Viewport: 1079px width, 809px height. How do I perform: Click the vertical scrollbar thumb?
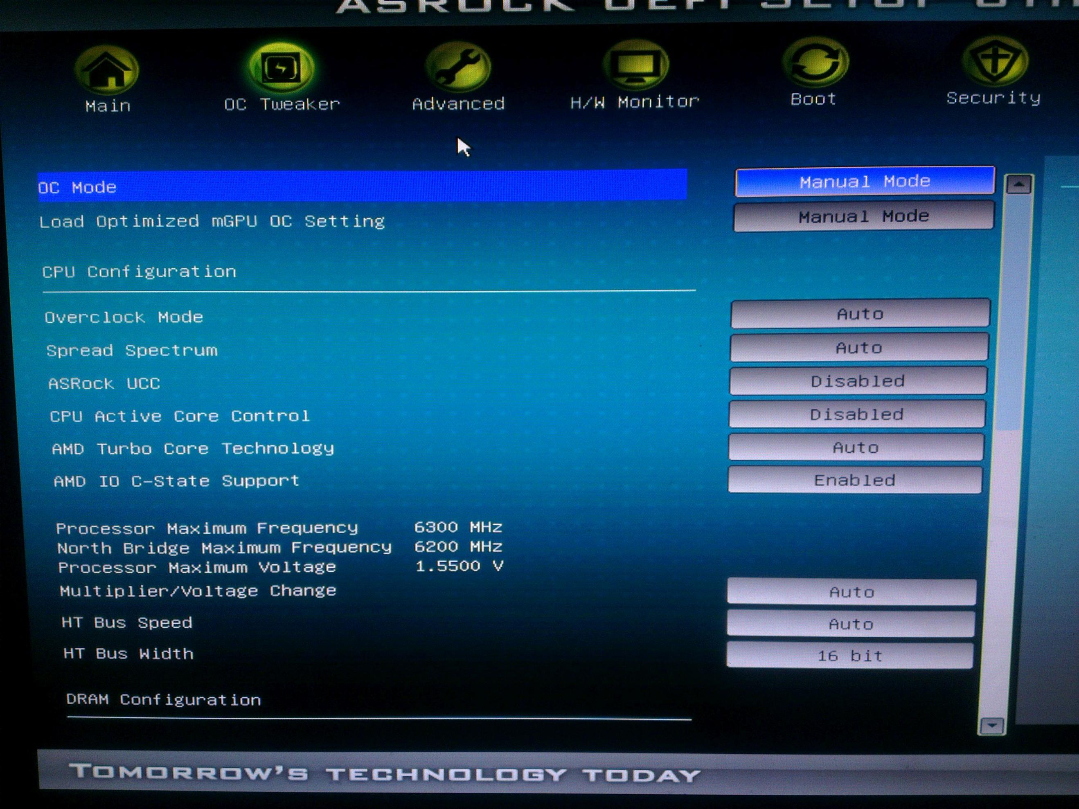point(1013,312)
